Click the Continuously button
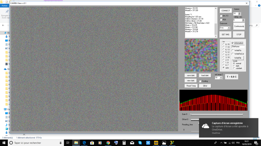Viewport: 261px width, 146px height. click(x=239, y=26)
